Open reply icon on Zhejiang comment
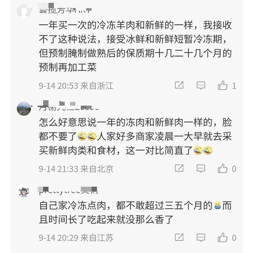Screen dimensions: 253x253 click(201, 85)
